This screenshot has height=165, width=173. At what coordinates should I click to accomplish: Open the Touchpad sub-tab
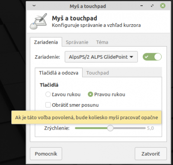(98, 73)
